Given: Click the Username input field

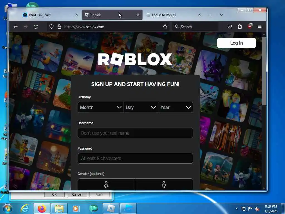Looking at the screenshot, I should pos(135,133).
